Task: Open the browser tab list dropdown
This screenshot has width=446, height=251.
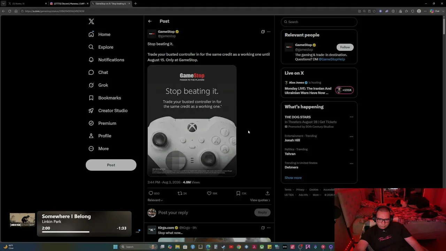Action: 3,3
